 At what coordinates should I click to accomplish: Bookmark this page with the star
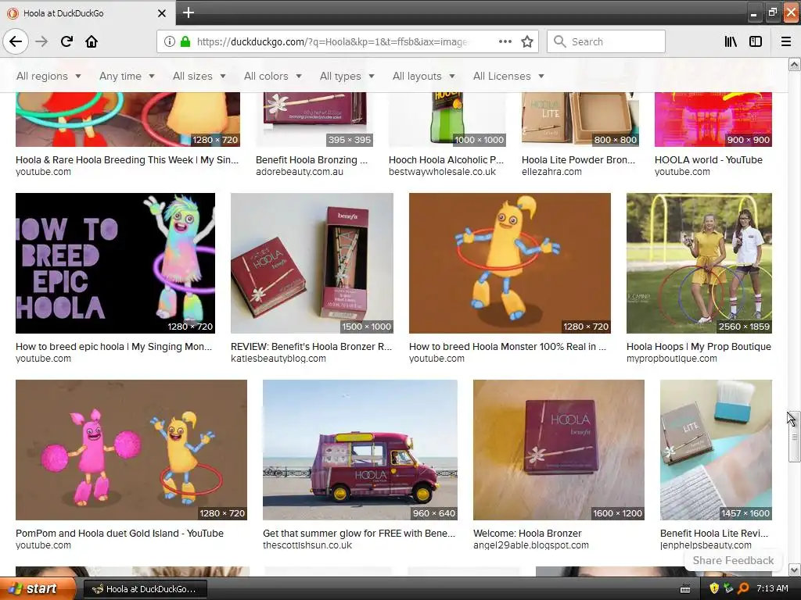coord(527,41)
